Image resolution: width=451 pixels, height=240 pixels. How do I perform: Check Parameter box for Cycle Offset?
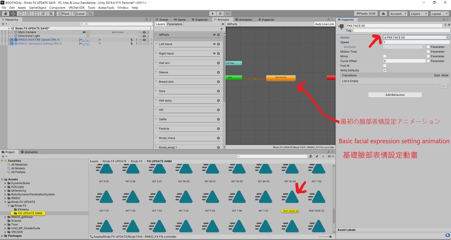[428, 61]
